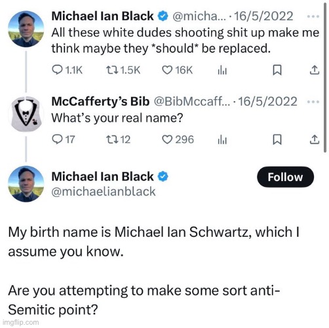Bookmark the first tweet about white dudes
Viewport: 329px width, 328px height.
(277, 70)
